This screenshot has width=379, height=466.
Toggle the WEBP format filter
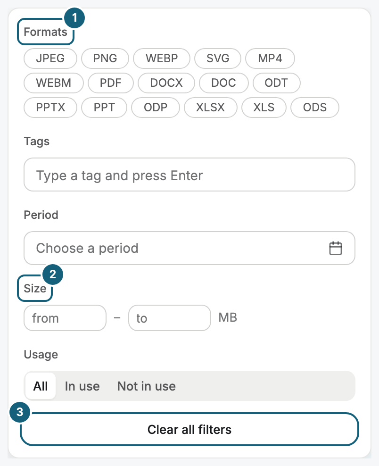[162, 58]
